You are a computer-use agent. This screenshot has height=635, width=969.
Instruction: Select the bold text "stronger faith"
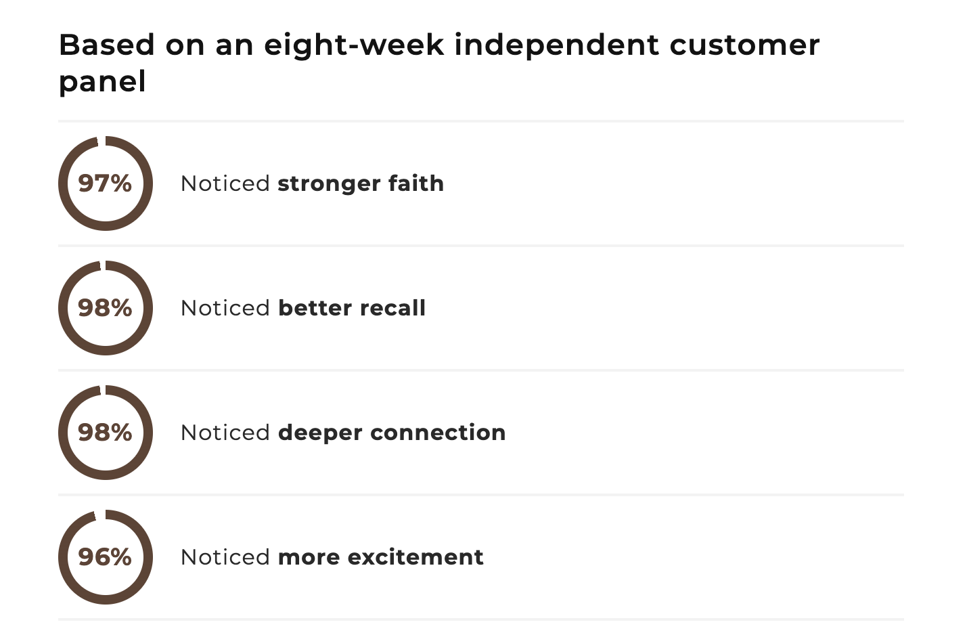[361, 183]
